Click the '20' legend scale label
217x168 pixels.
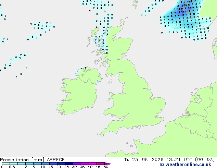(59, 167)
